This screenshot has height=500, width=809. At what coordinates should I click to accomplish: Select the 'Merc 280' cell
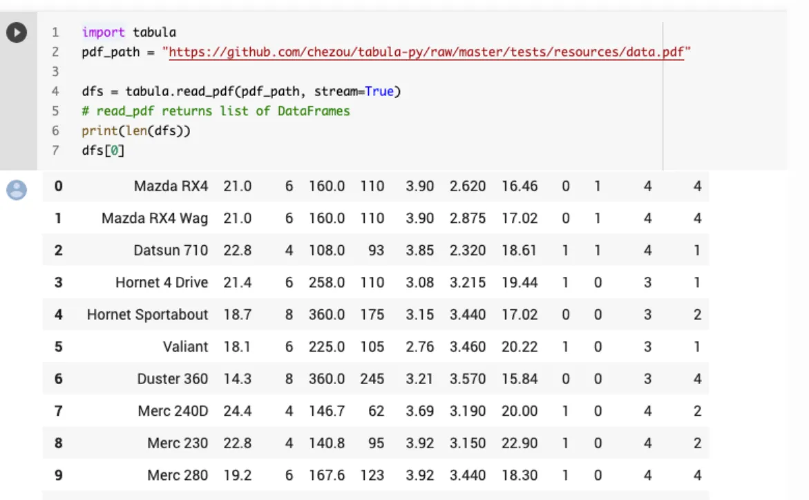tap(178, 475)
